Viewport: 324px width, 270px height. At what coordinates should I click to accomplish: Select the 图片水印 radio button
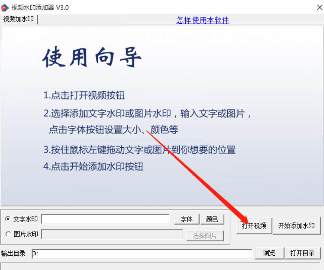pyautogui.click(x=8, y=234)
